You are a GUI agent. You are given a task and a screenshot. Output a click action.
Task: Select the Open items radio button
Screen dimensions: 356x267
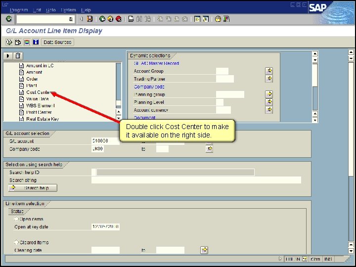16,219
